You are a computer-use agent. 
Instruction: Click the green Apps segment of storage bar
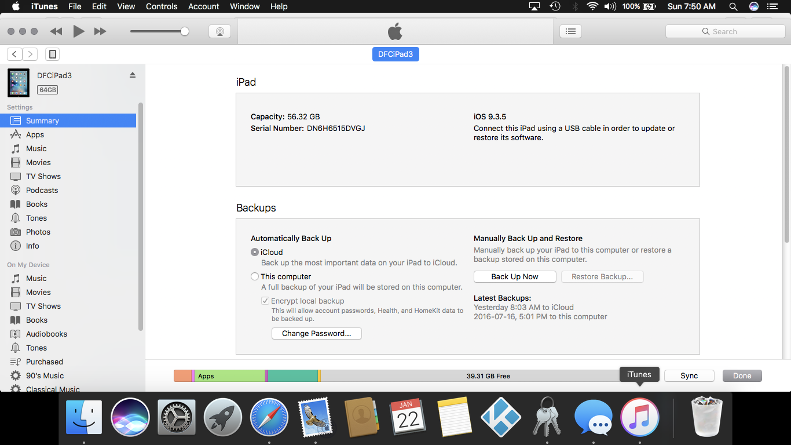(230, 375)
